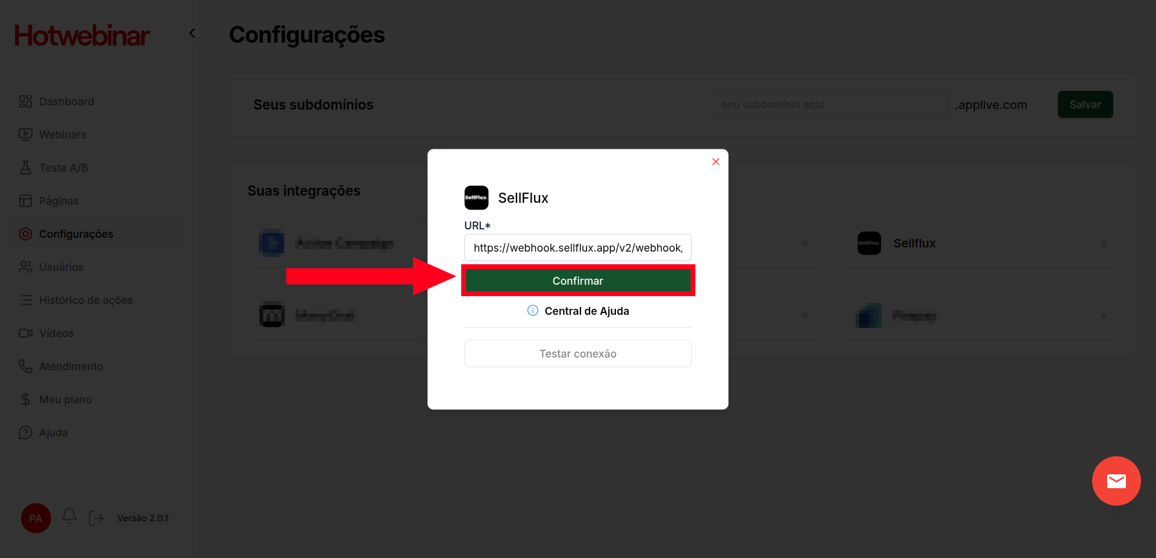The height and width of the screenshot is (558, 1156).
Task: Click the SellFlux logo in the dialog
Action: click(476, 197)
